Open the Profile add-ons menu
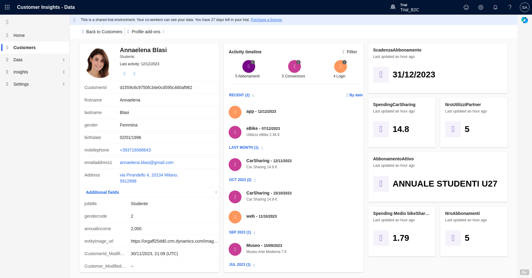This screenshot has width=532, height=278. coord(146,31)
